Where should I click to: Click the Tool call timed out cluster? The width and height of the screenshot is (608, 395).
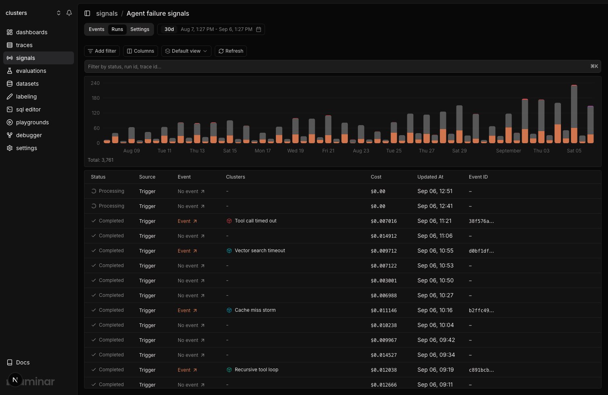(251, 221)
